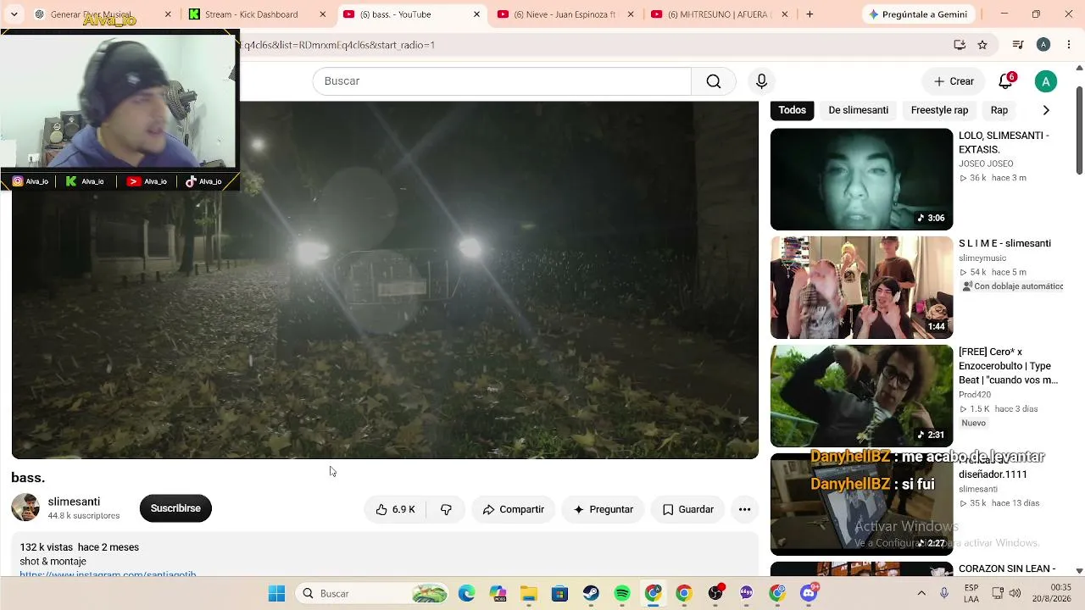1085x610 pixels.
Task: Open the Chrome profile avatar
Action: pos(1043,45)
